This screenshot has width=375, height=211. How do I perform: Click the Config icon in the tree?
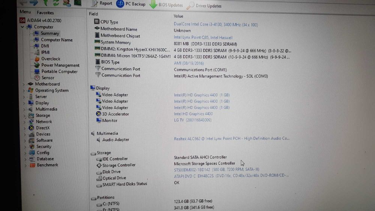tap(32, 153)
